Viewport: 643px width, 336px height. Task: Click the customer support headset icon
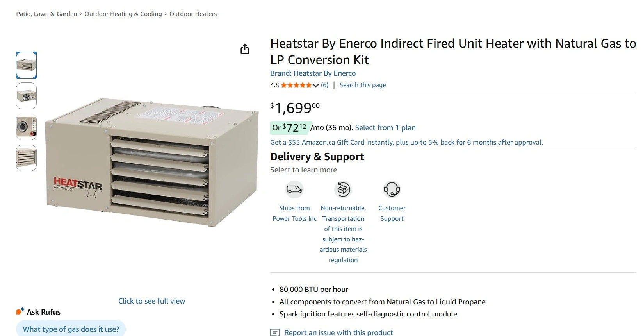(x=392, y=189)
